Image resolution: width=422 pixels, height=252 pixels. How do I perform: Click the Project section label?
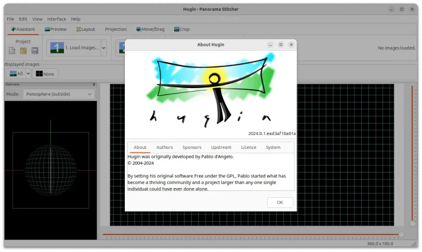pos(23,42)
